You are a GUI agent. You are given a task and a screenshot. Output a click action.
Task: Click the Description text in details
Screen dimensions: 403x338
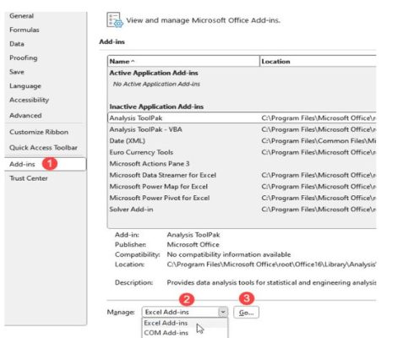point(271,282)
